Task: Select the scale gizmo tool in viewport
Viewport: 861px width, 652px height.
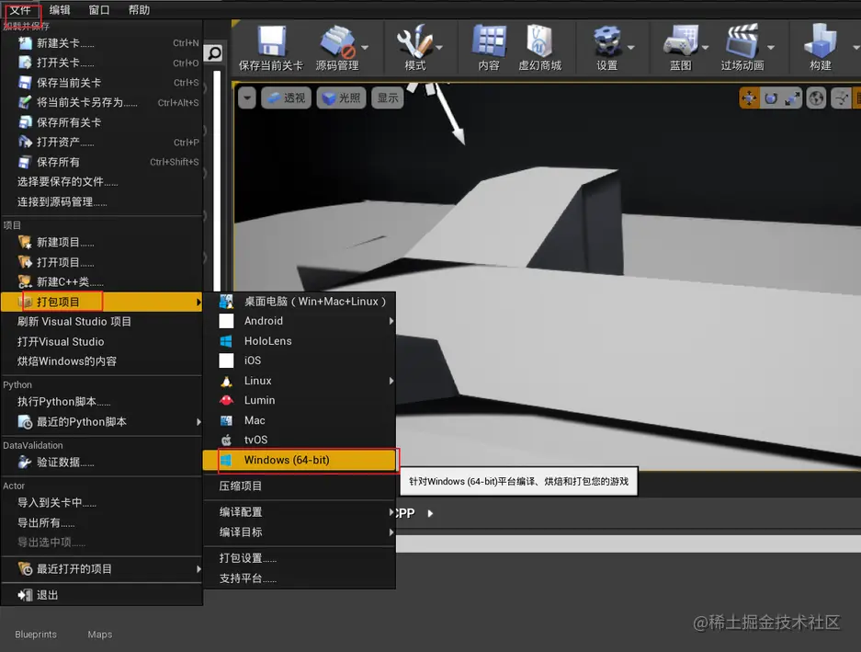Action: (x=792, y=98)
